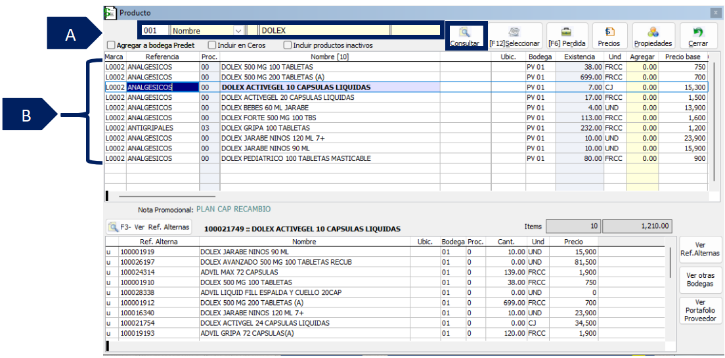Select DOLEX FORTE 500 MG 100 TBS row

click(406, 118)
